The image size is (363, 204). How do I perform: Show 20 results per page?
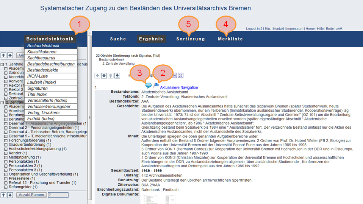pyautogui.click(x=181, y=76)
